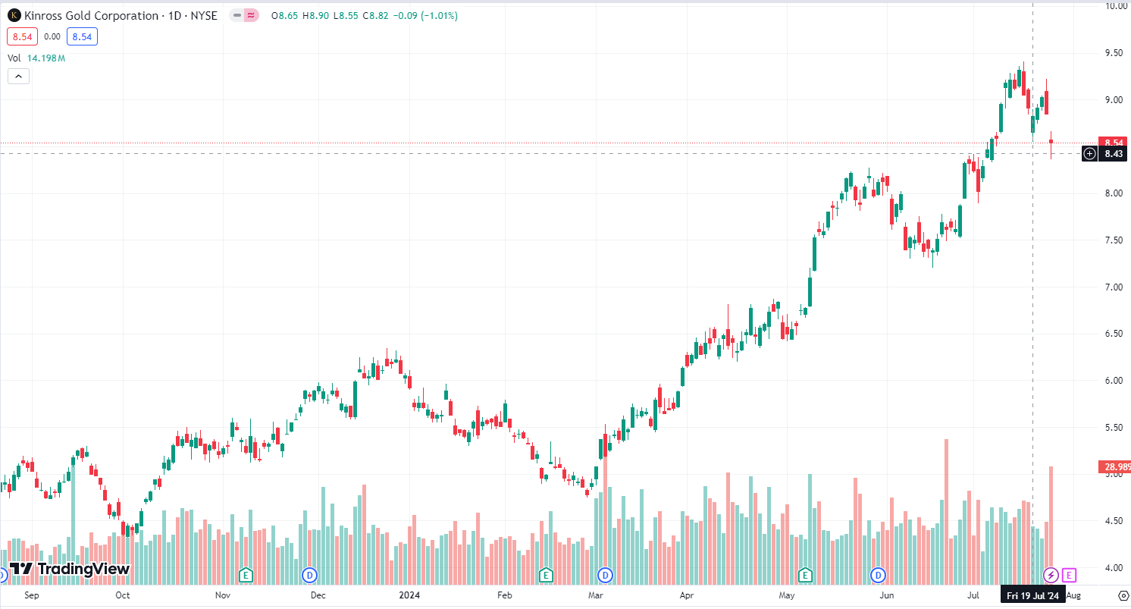Toggle the pink data update mode indicator

252,15
